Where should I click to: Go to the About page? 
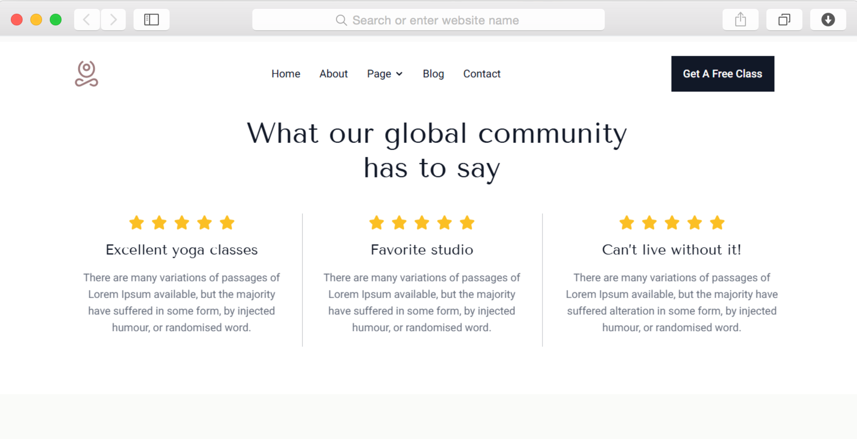click(333, 74)
